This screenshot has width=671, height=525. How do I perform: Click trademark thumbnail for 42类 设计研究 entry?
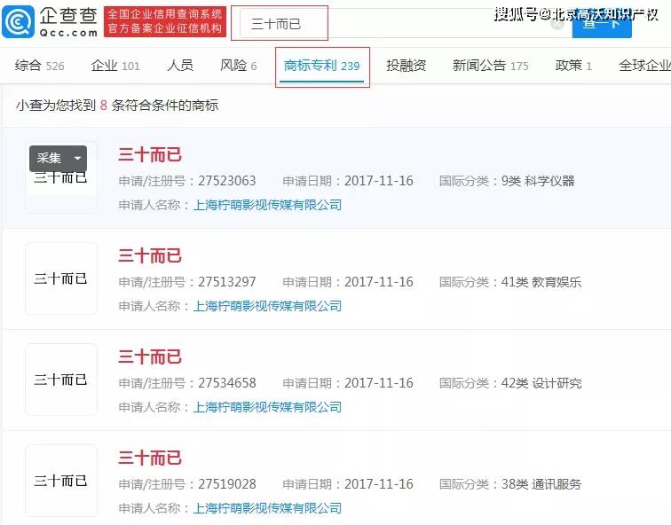click(61, 380)
